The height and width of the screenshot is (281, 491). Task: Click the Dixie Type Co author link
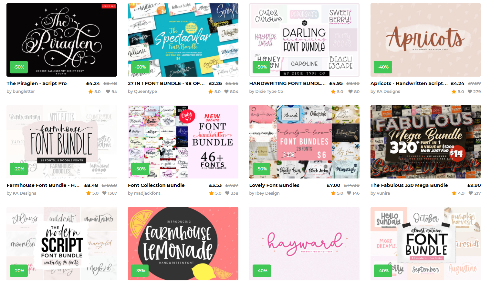(x=266, y=92)
